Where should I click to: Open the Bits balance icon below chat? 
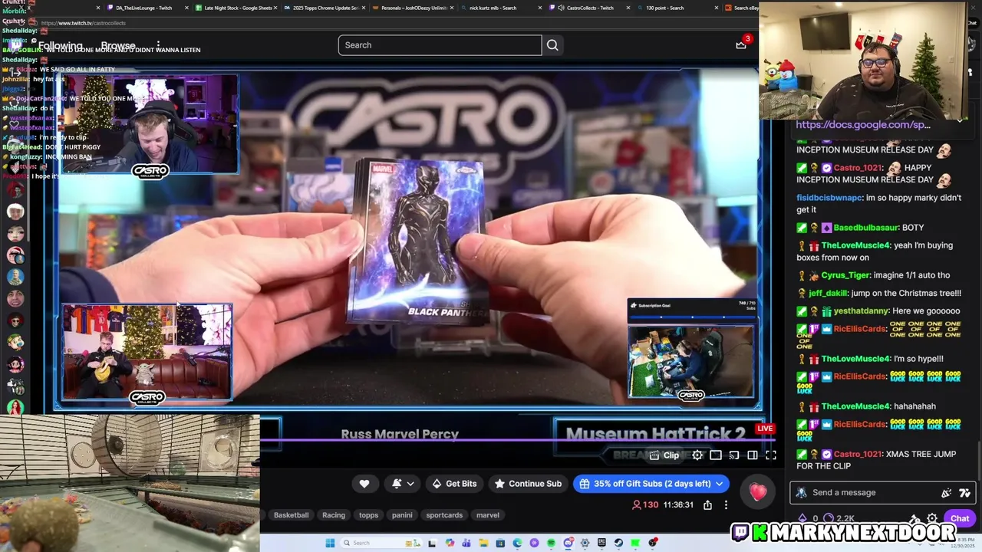(802, 519)
